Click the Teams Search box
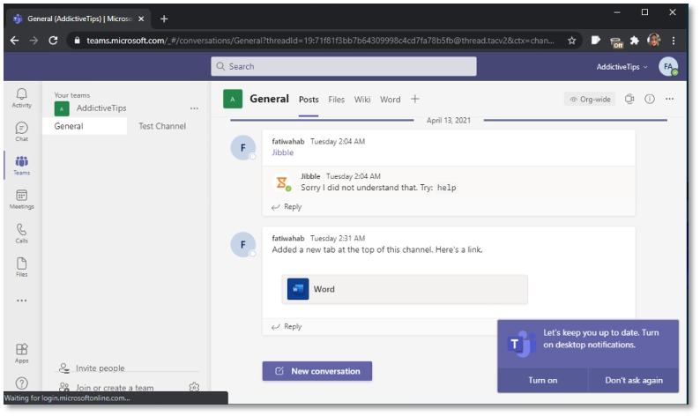The width and height of the screenshot is (700, 416). [x=343, y=66]
